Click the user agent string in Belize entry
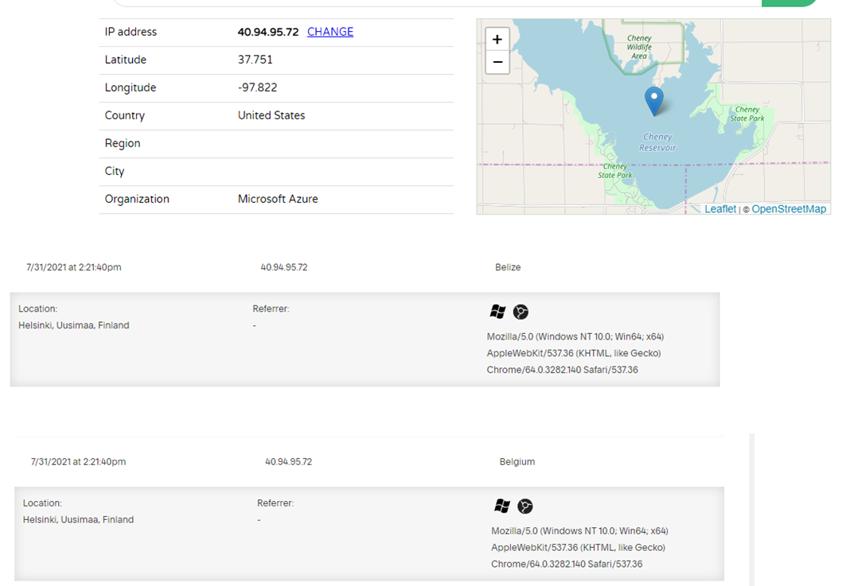 575,353
